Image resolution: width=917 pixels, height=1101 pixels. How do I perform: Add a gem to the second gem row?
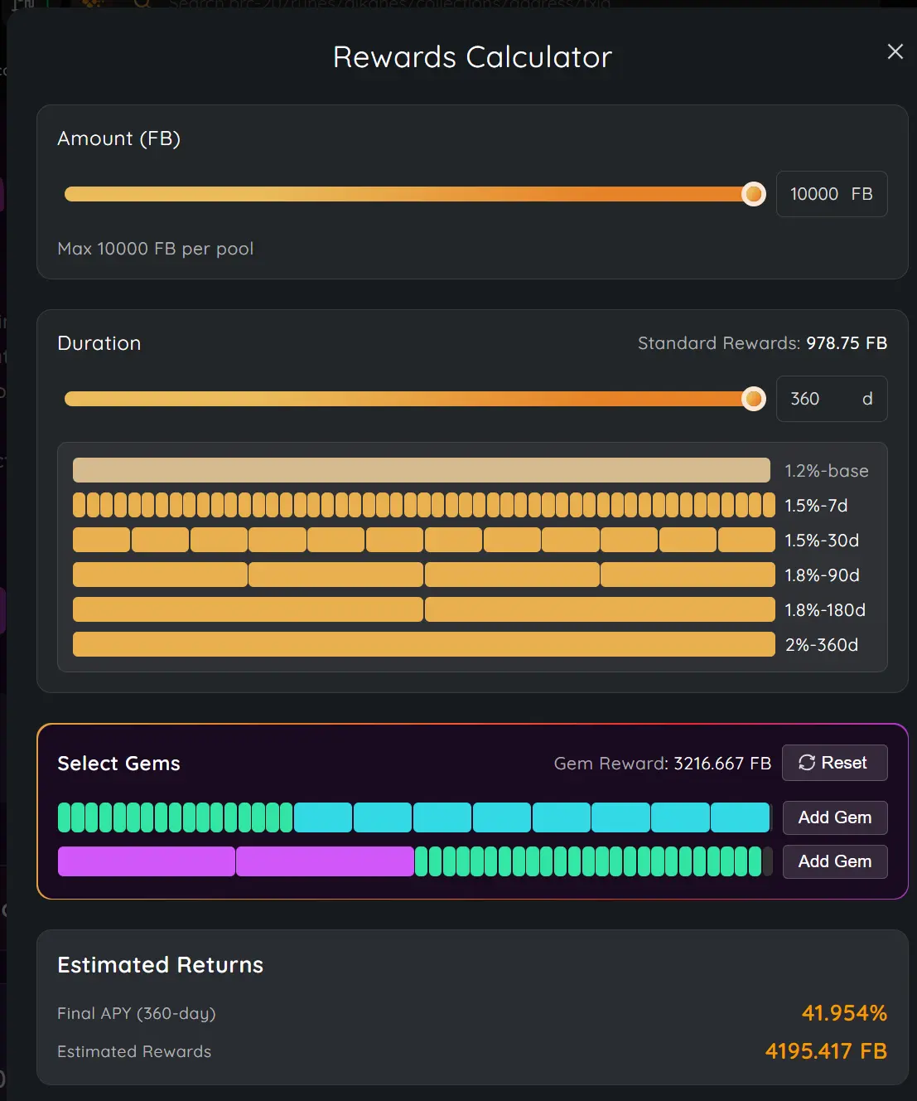(834, 861)
